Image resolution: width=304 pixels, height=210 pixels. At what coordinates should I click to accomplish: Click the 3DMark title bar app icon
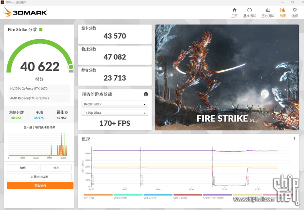[2, 2]
